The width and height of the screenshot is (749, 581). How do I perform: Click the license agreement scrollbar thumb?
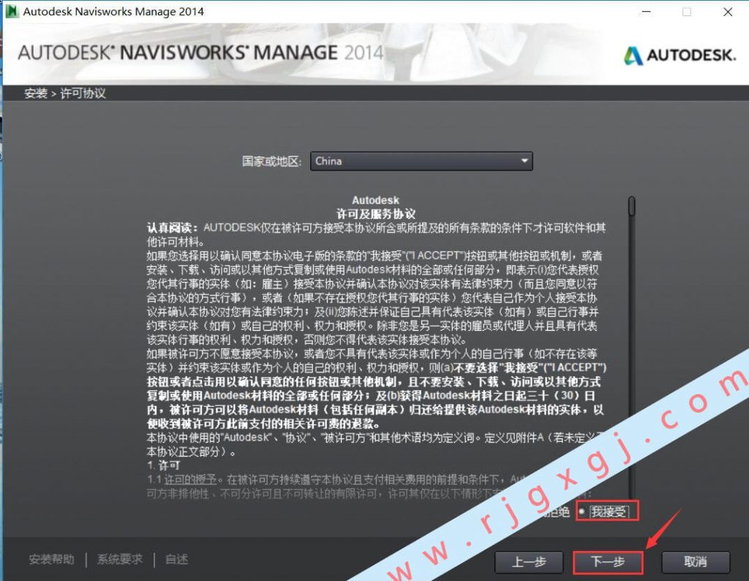pos(631,206)
